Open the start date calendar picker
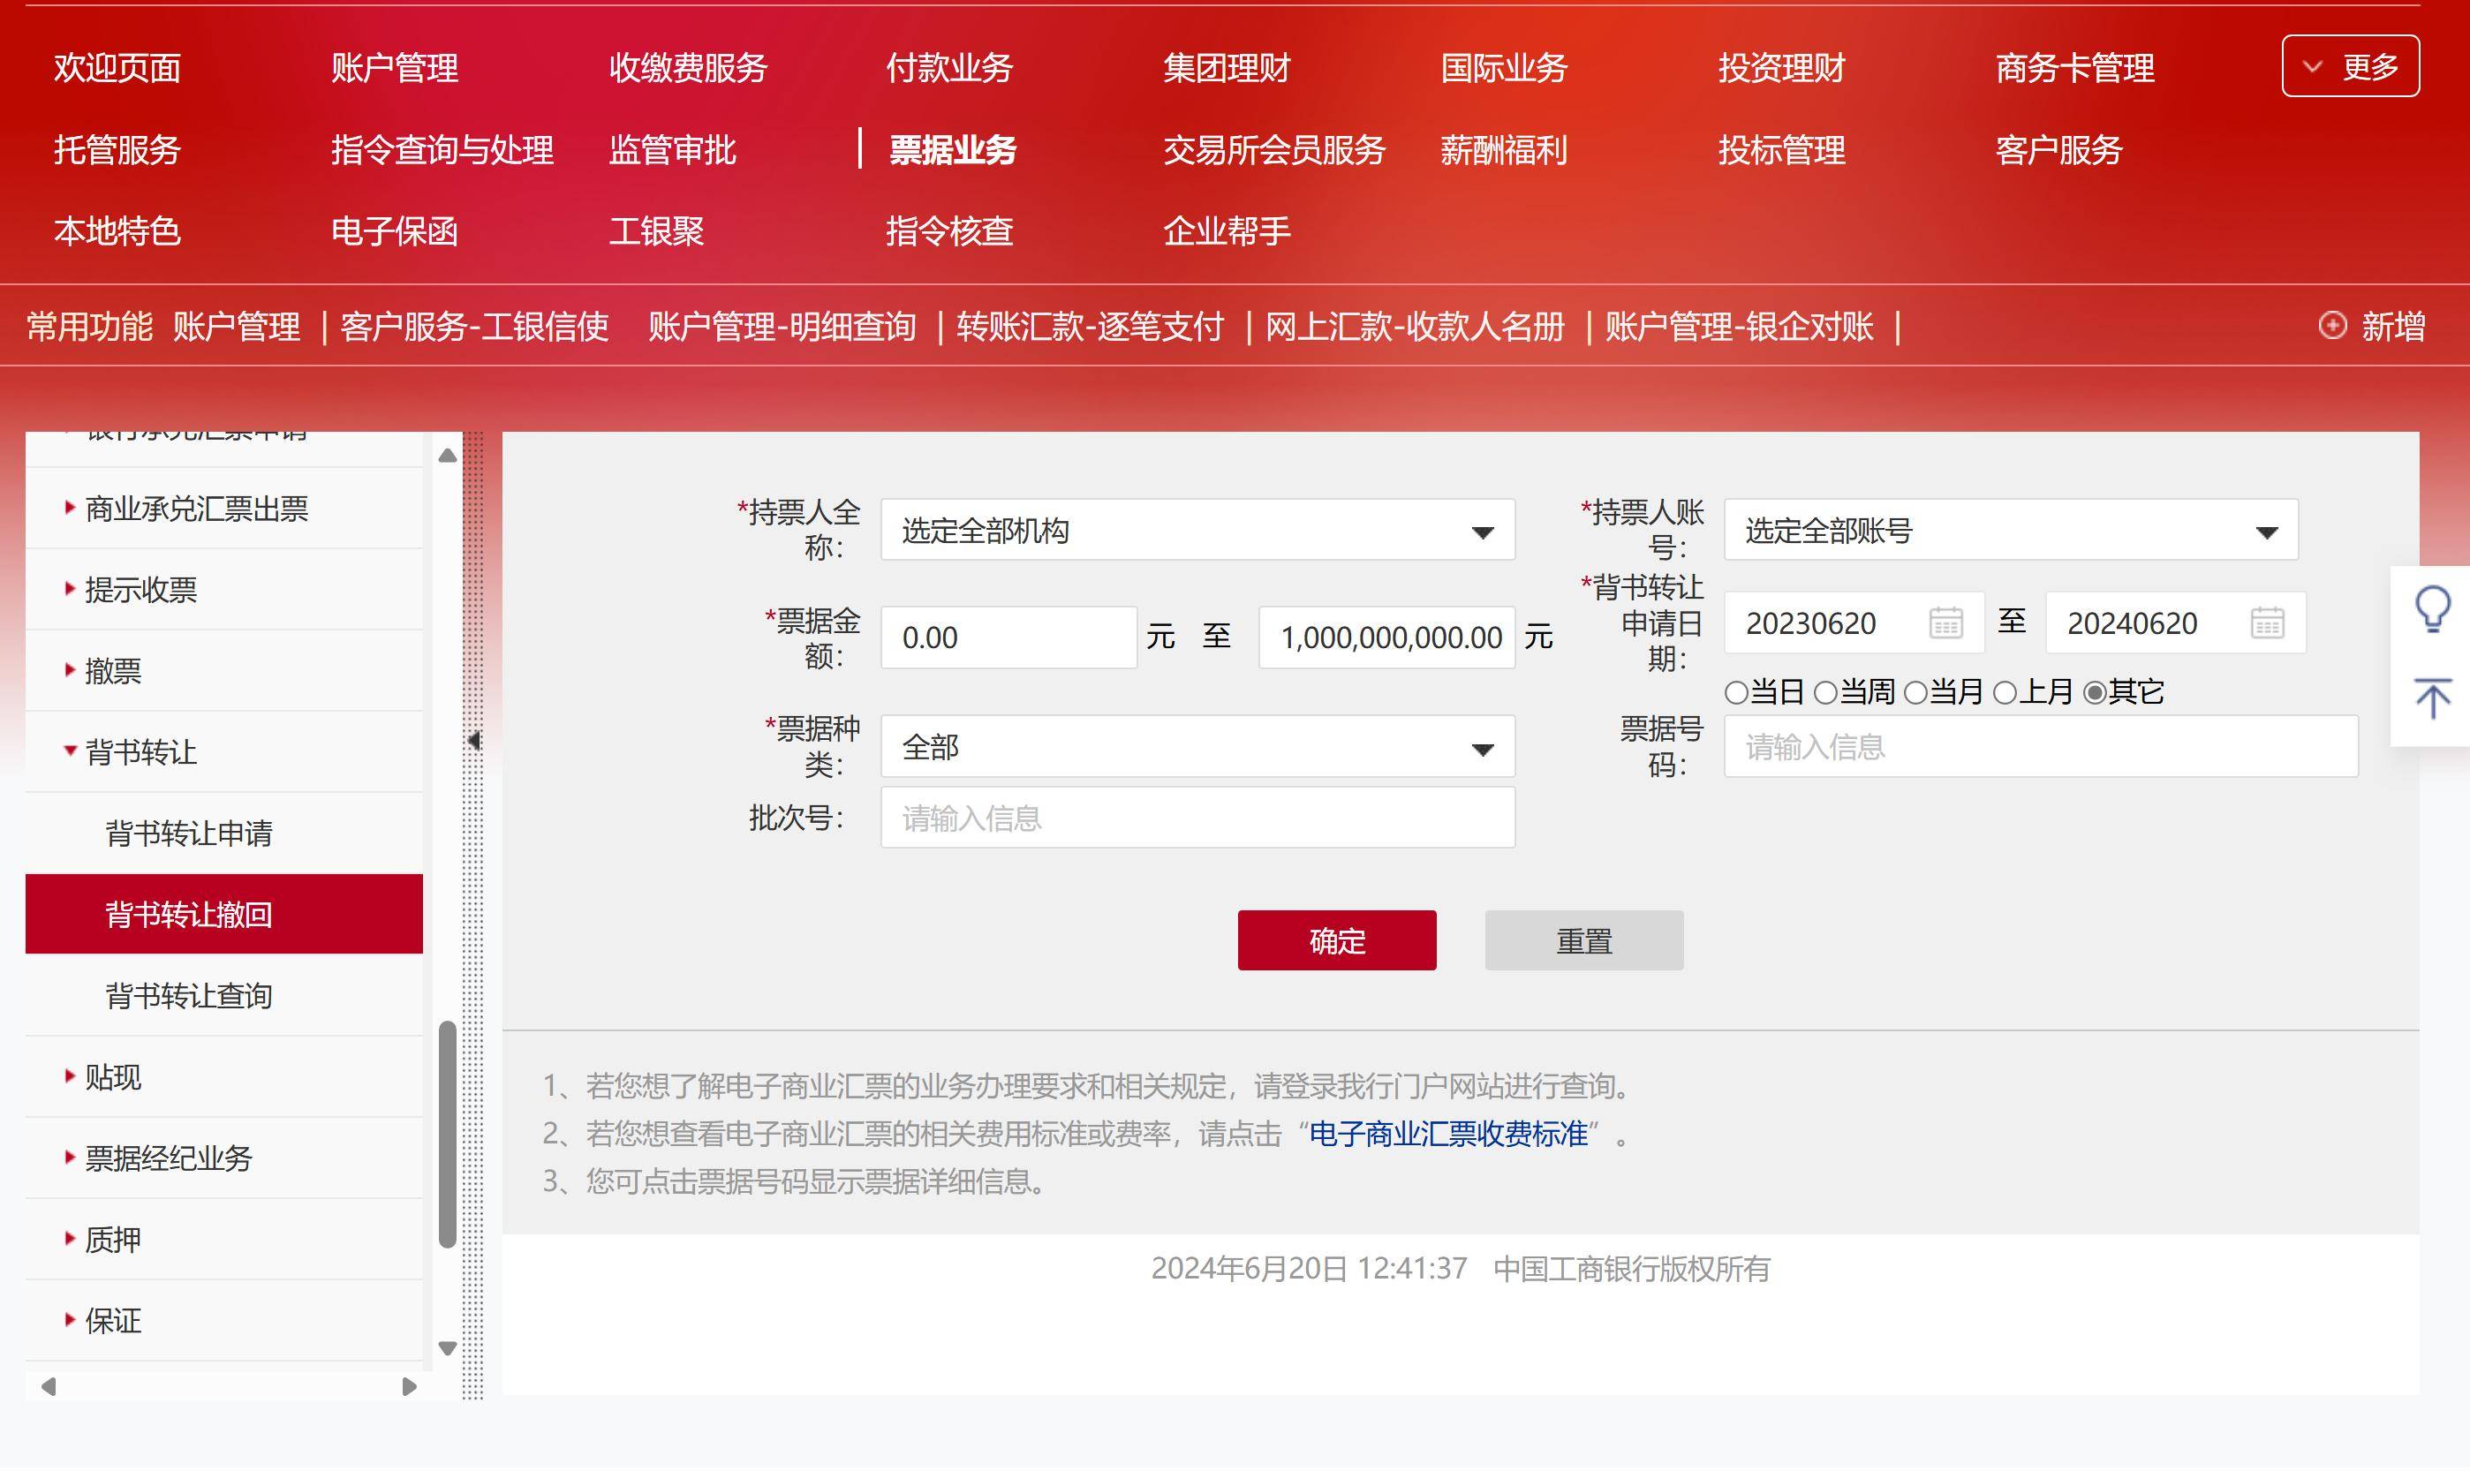This screenshot has width=2470, height=1471. click(x=1945, y=622)
